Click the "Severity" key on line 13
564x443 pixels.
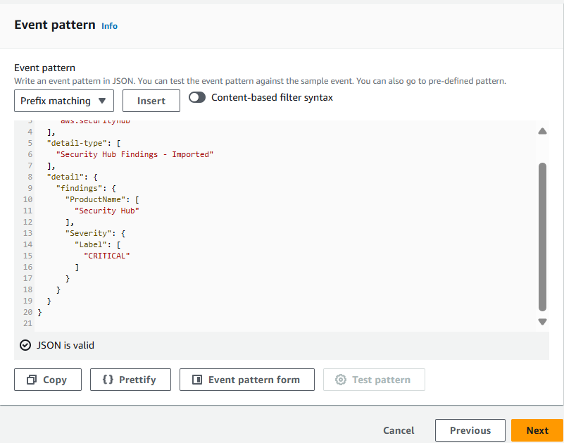pos(88,233)
